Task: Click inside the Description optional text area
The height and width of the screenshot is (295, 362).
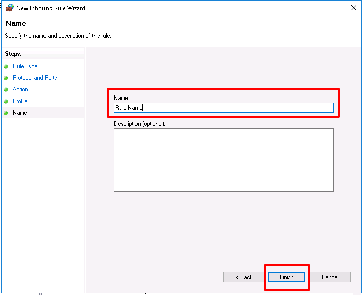Action: click(x=223, y=160)
